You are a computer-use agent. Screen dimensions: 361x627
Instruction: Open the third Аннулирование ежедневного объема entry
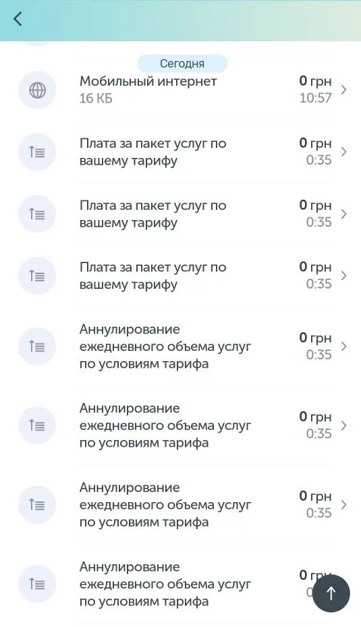click(x=180, y=505)
